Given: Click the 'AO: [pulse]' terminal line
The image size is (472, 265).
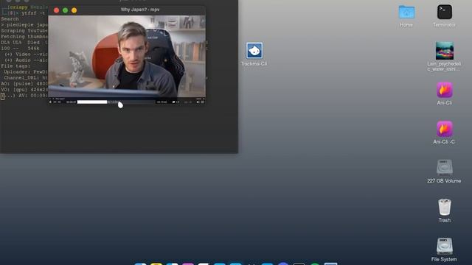Looking at the screenshot, I should click(24, 83).
